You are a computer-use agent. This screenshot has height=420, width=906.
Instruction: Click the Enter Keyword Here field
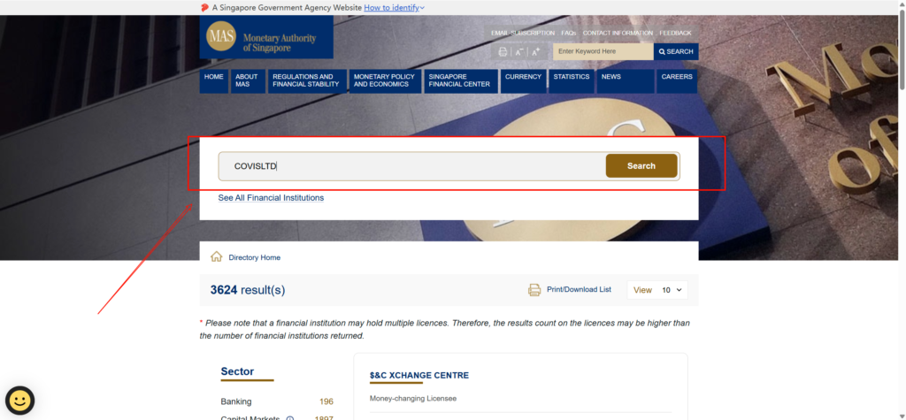pos(602,52)
